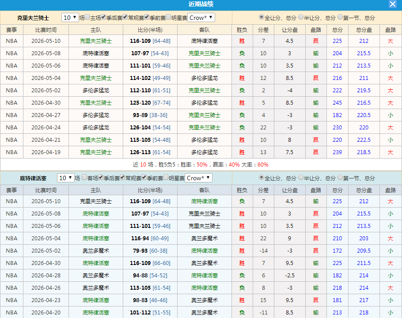Toggle 主场 checkbox in the 克里夫兰骑士 section
402x318 pixels.
coord(87,17)
